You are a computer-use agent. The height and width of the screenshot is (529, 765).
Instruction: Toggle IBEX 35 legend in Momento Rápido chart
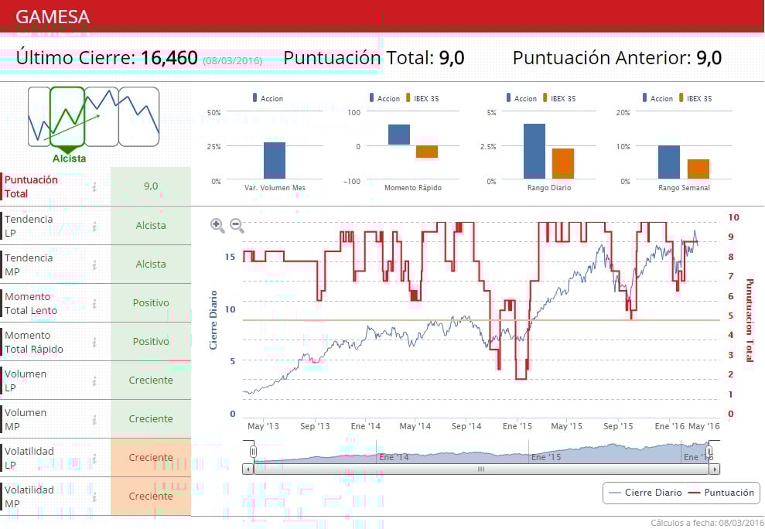[422, 98]
